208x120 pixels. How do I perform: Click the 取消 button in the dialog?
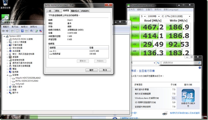click(105, 70)
